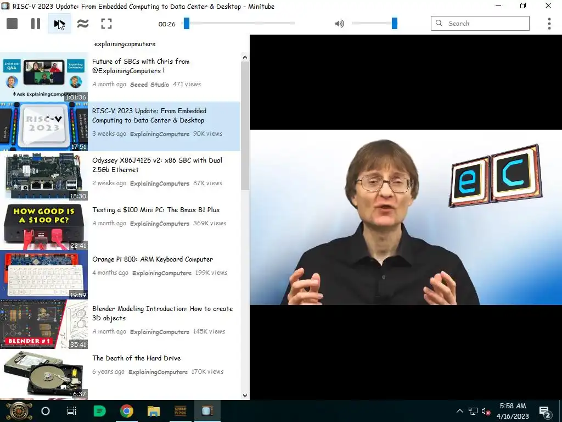Open related videos via wavy icon
Image resolution: width=562 pixels, height=422 pixels.
83,24
